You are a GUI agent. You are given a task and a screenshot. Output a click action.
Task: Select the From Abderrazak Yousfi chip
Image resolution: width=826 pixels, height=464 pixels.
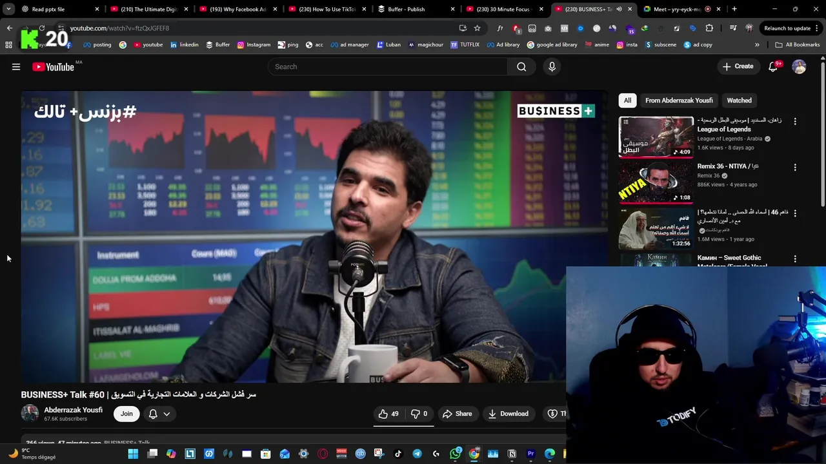pos(679,101)
